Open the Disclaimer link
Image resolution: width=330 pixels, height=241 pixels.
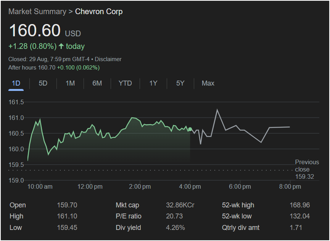(108, 59)
